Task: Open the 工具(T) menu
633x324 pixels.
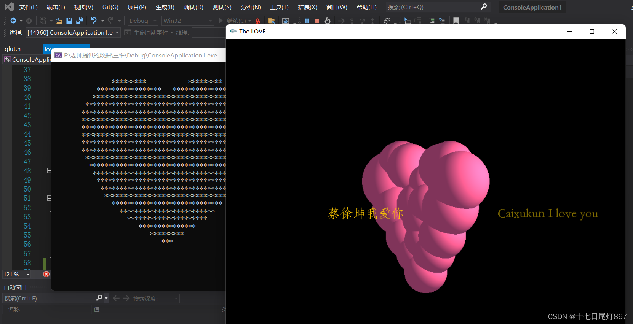Action: click(279, 7)
